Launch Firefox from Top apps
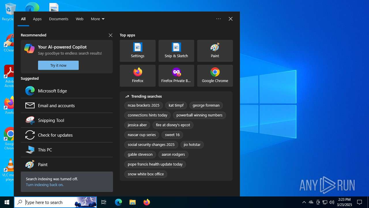Image resolution: width=369 pixels, height=208 pixels. (138, 76)
